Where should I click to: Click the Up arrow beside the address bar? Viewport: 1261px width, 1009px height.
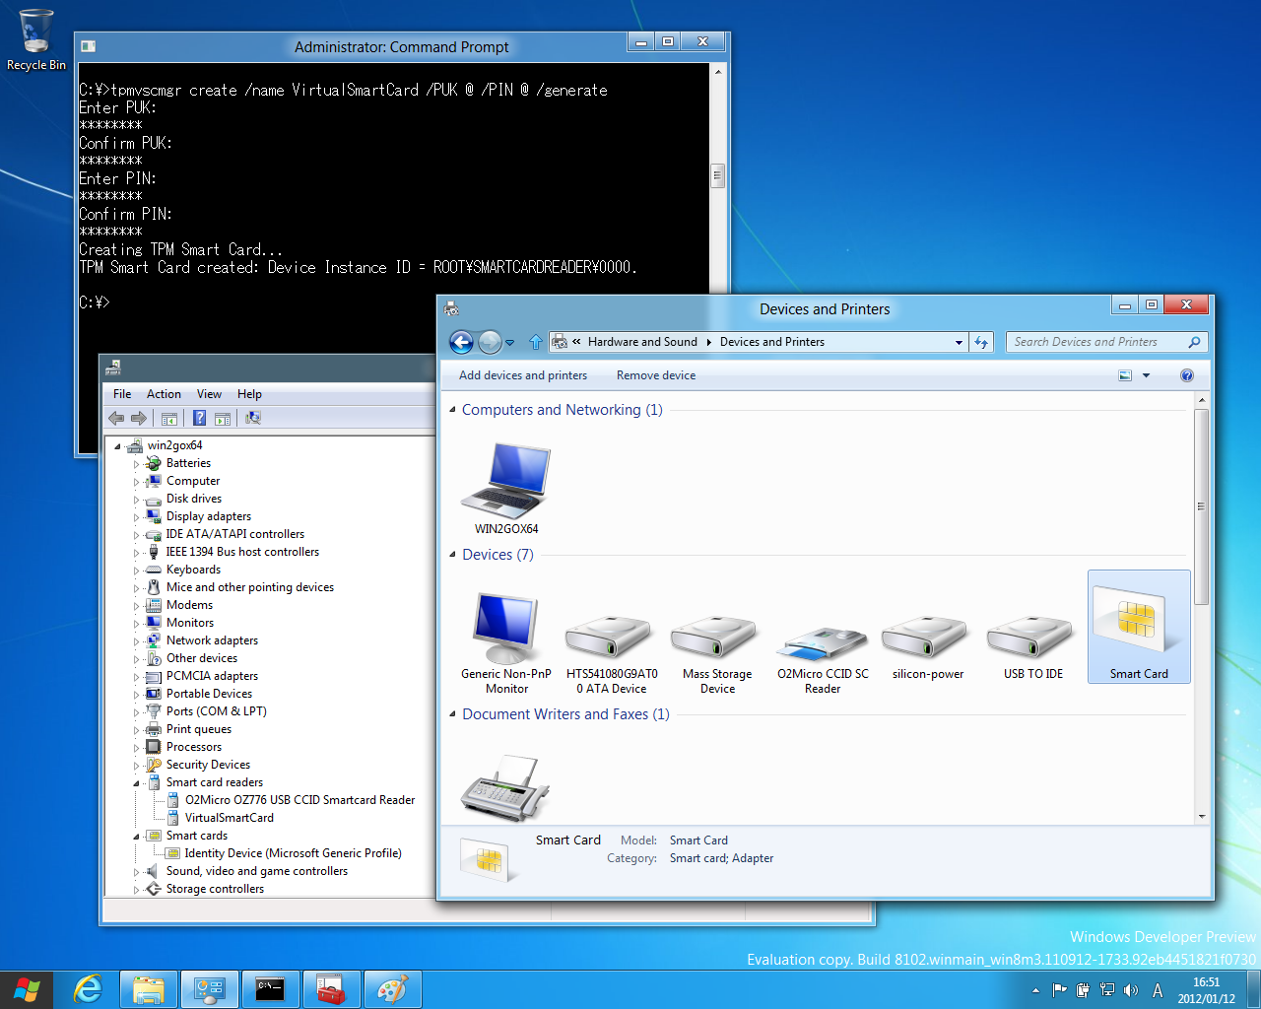(x=536, y=342)
